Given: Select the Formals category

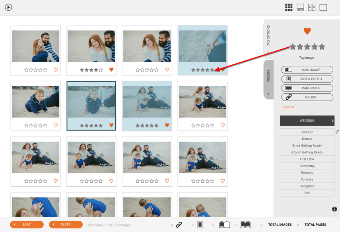Looking at the screenshot, I should (x=307, y=172).
